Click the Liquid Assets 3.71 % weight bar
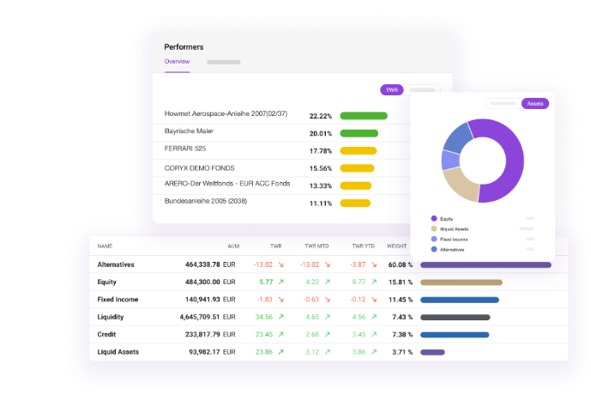 click(432, 352)
